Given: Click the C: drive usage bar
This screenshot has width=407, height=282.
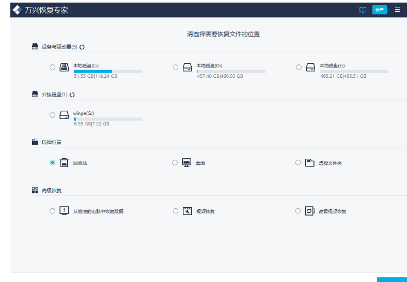Looking at the screenshot, I should point(108,71).
